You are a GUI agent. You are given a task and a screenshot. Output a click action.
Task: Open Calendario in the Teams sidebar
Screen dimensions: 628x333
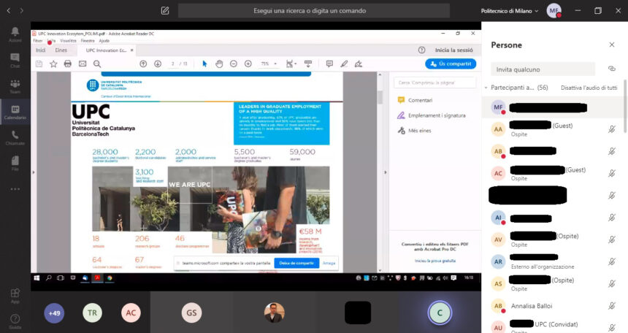(x=15, y=112)
